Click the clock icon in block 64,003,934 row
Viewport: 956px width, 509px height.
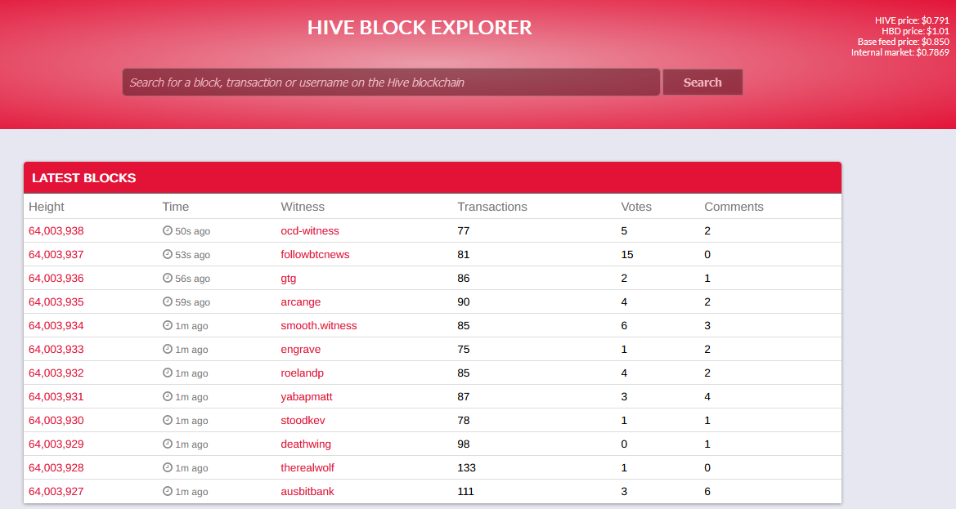[168, 326]
